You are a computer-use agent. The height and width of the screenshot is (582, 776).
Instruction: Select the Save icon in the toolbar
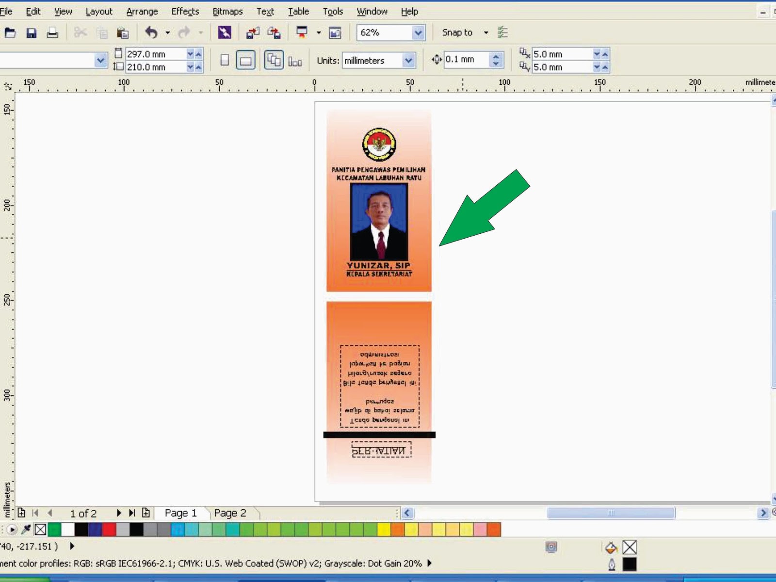[32, 32]
